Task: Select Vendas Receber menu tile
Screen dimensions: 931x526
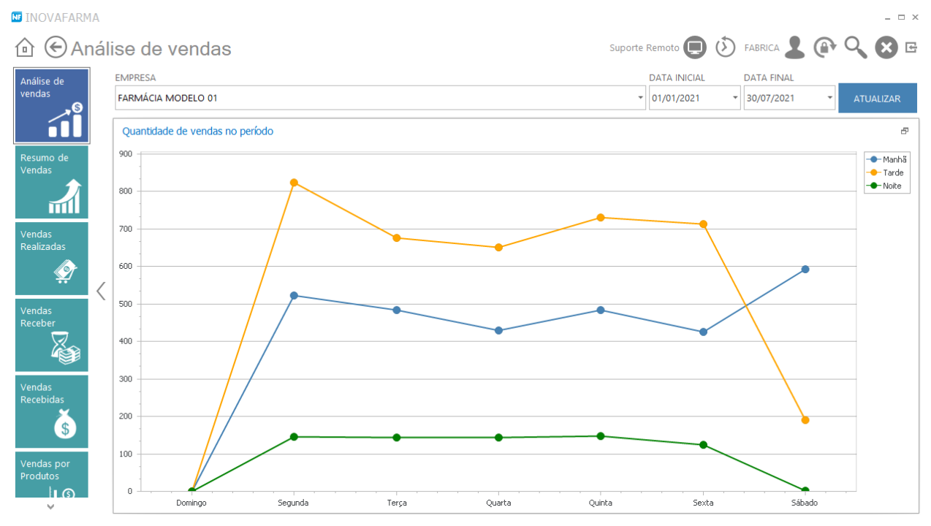Action: 52,335
